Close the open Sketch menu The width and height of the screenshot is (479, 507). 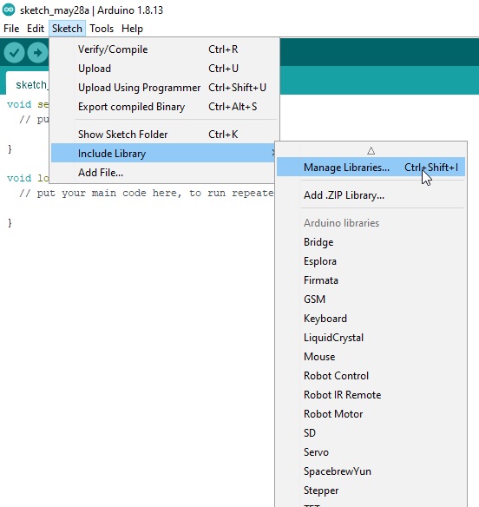pyautogui.click(x=67, y=29)
